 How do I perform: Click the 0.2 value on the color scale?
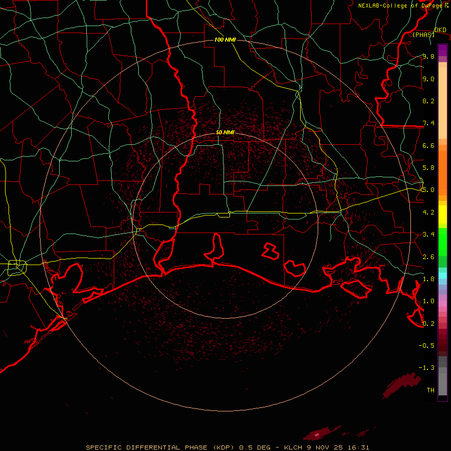(428, 324)
